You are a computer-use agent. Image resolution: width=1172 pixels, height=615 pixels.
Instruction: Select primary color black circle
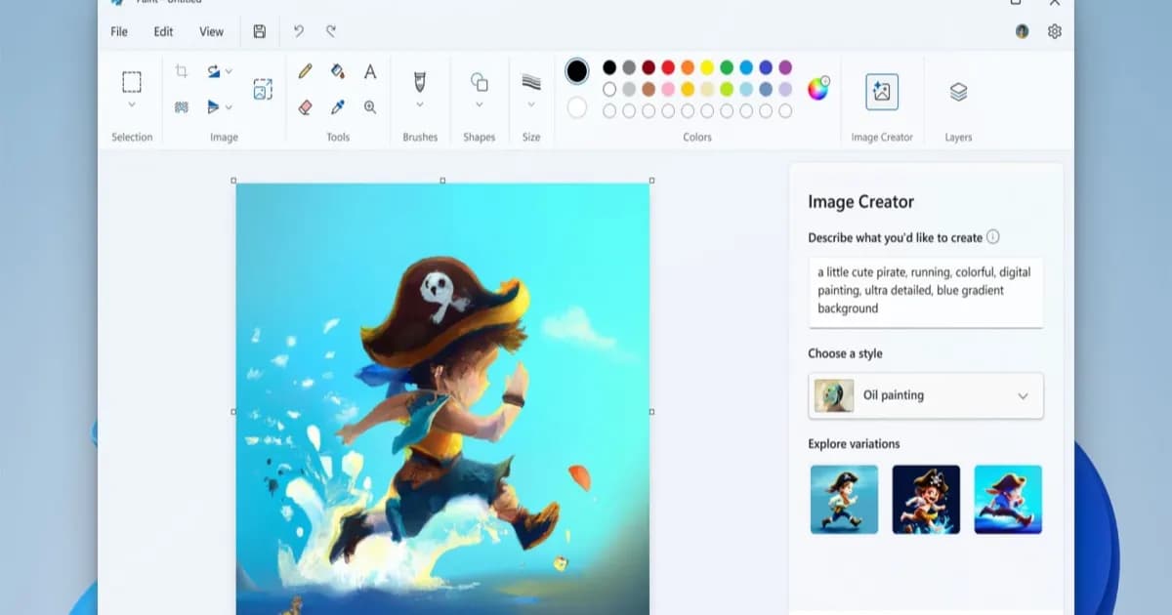577,70
